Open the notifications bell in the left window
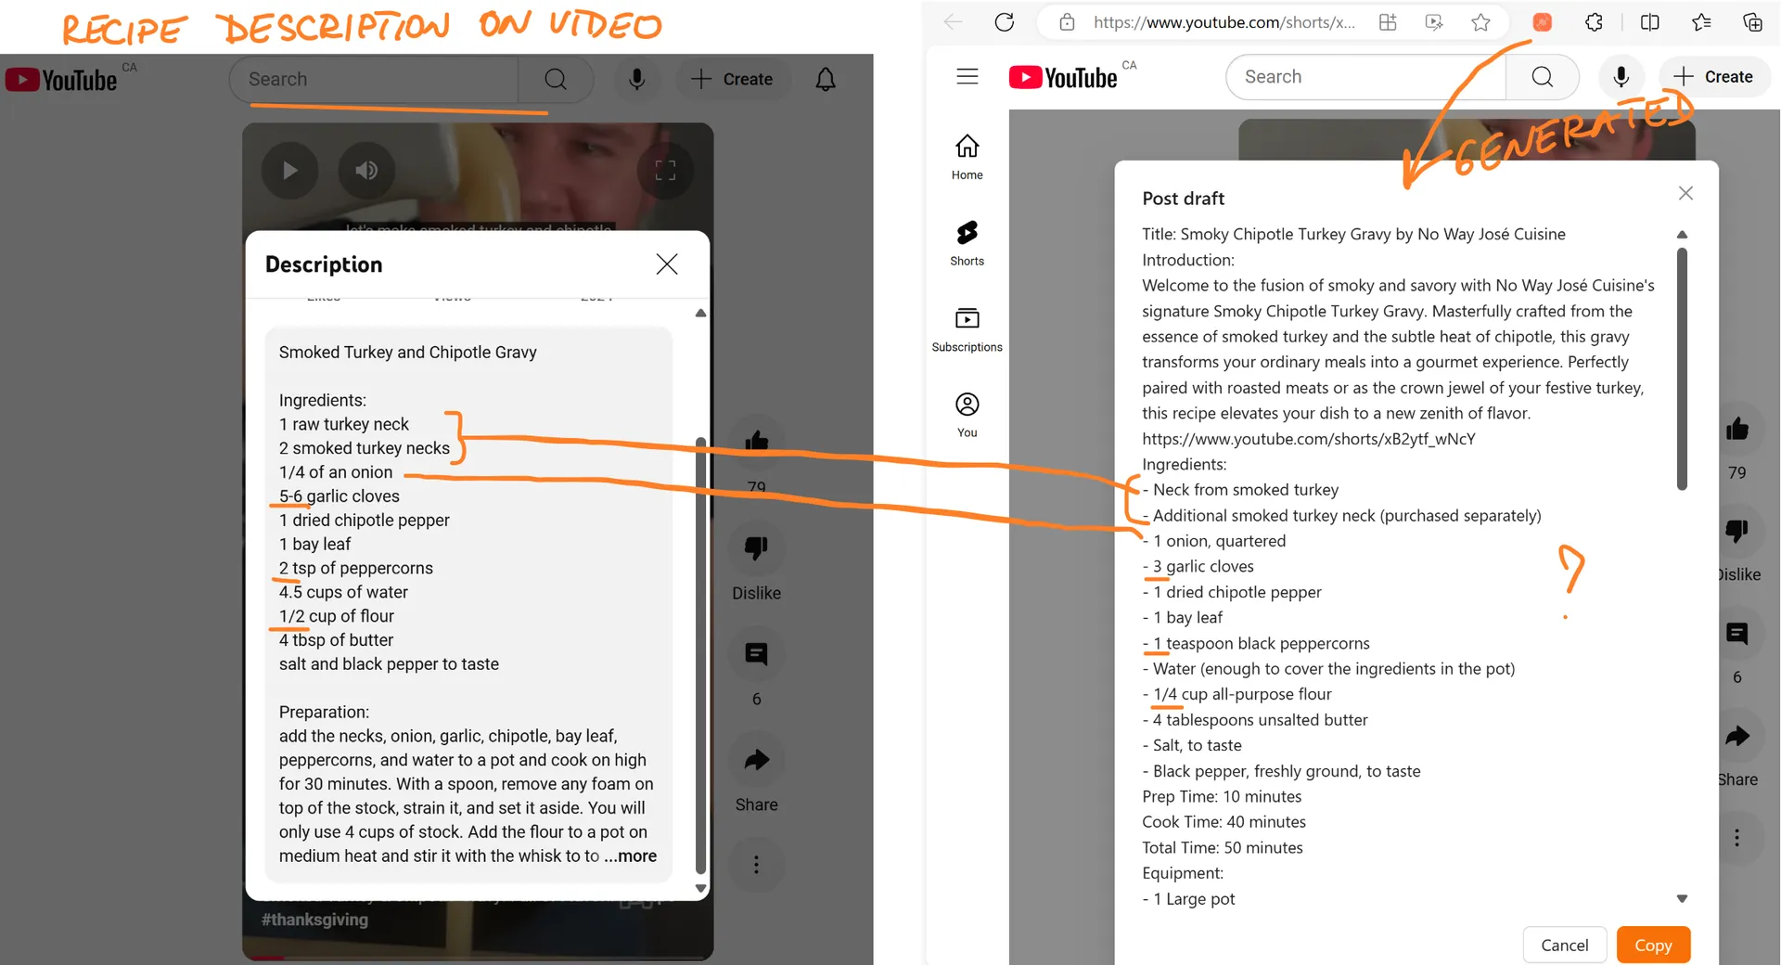The image size is (1781, 965). pos(826,79)
